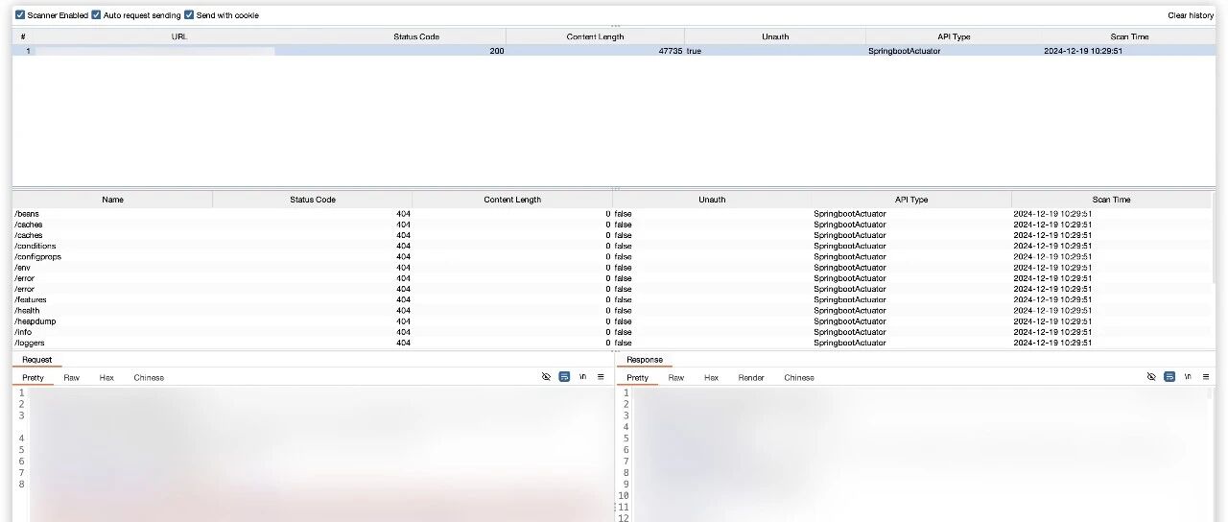The image size is (1228, 522).
Task: Sort endpoint table by Status Code header
Action: coord(313,200)
